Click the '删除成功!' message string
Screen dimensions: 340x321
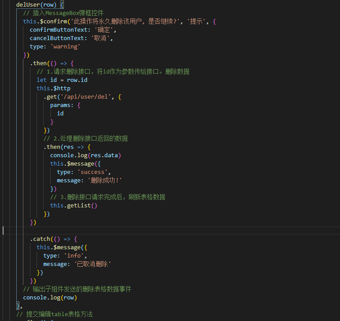[105, 181]
